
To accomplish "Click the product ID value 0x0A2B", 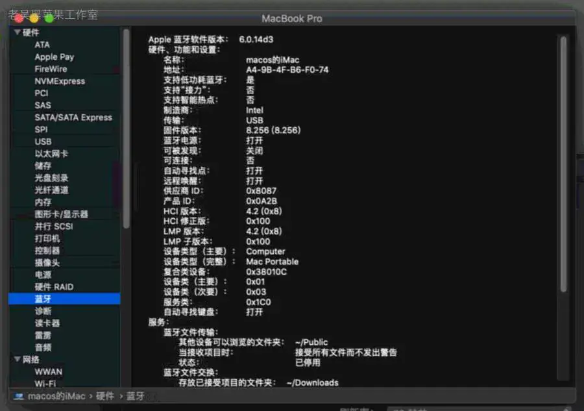I will point(262,201).
